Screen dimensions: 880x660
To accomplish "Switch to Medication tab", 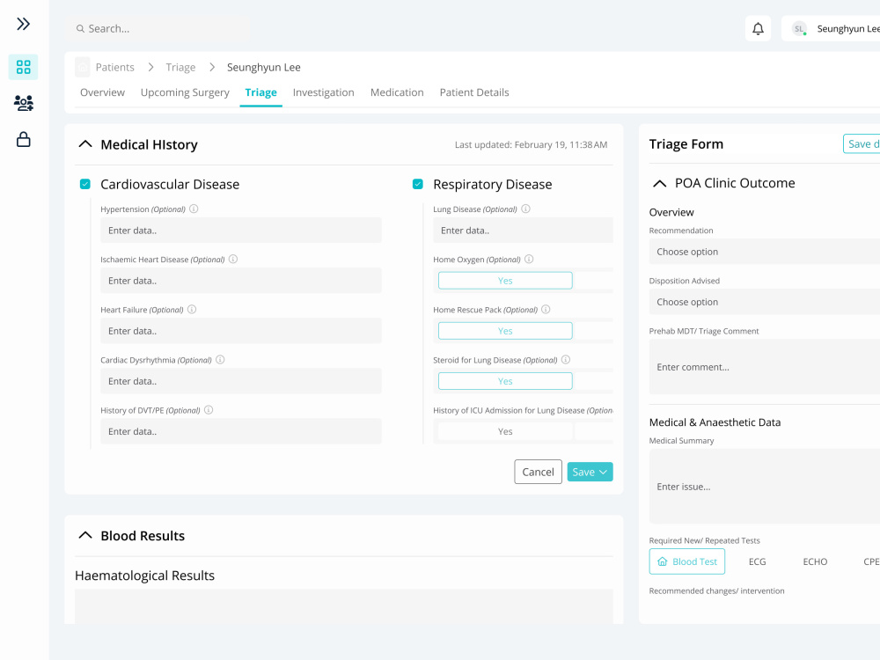I will (x=397, y=92).
